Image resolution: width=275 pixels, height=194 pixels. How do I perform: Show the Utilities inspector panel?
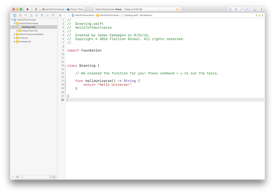pos(261,9)
